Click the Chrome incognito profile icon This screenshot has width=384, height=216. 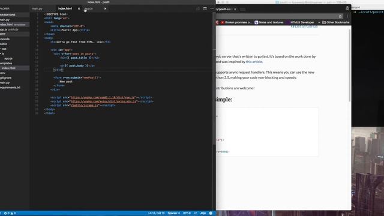(x=347, y=8)
